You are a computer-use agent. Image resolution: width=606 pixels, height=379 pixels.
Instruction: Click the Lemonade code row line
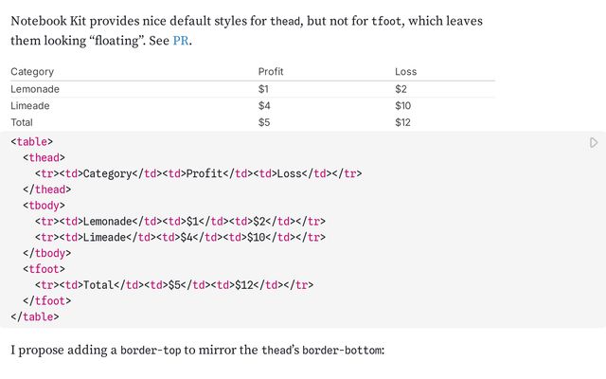tap(180, 221)
